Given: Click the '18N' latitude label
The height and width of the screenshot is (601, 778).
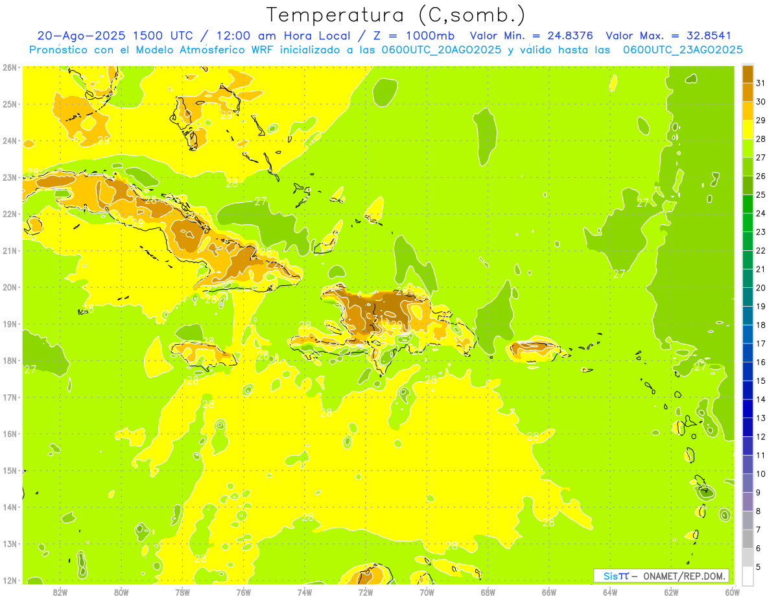Looking at the screenshot, I should click(x=9, y=360).
